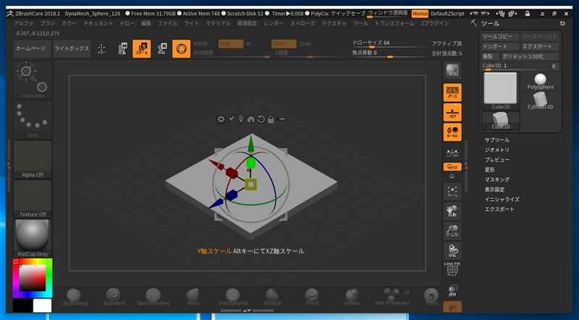Screen dimensions: 579x320
Task: Click the gizmo home icon
Action: 250,118
